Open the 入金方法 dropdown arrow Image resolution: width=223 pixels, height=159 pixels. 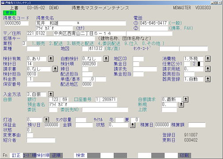click(x=51, y=94)
